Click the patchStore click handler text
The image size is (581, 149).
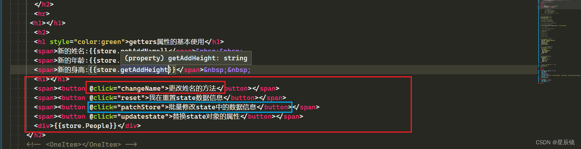(127, 107)
